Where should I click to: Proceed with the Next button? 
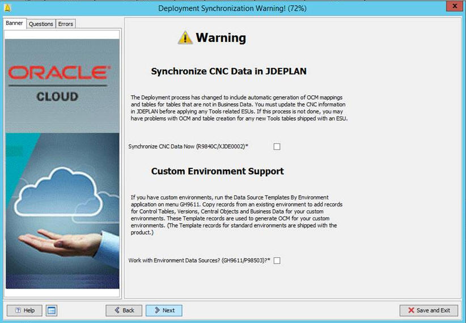[x=164, y=310]
